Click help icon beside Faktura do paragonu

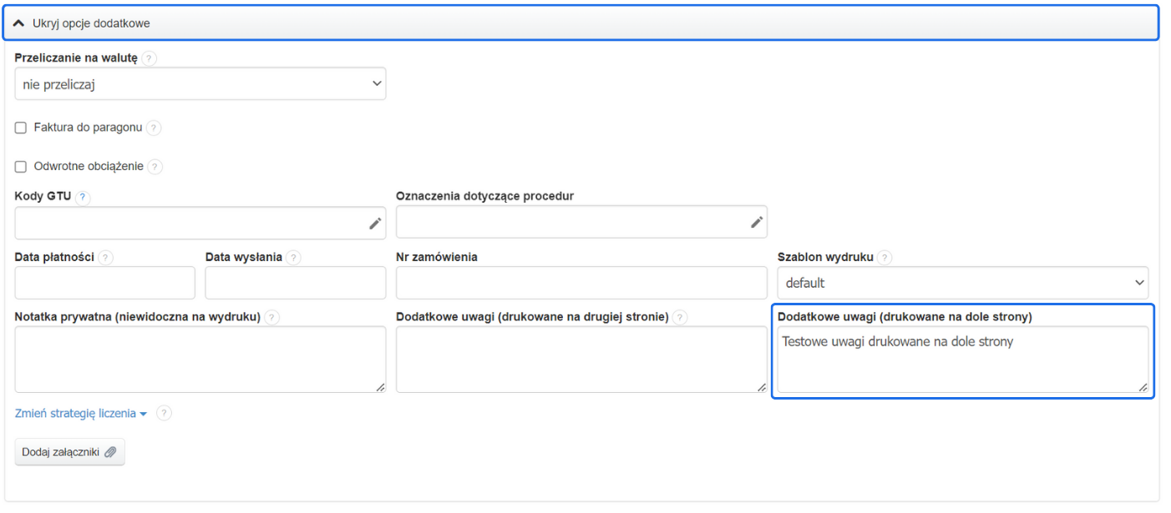[154, 128]
